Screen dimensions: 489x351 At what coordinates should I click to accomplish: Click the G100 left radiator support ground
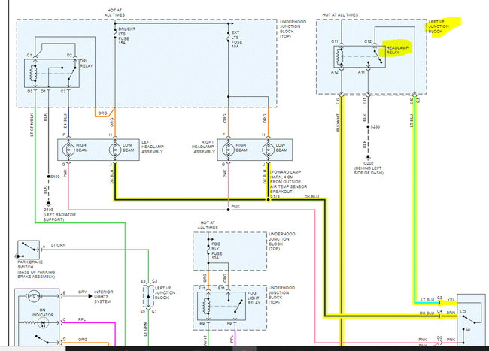pos(48,204)
